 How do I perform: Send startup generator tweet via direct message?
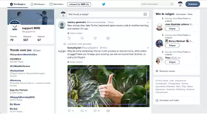[x=108, y=38]
